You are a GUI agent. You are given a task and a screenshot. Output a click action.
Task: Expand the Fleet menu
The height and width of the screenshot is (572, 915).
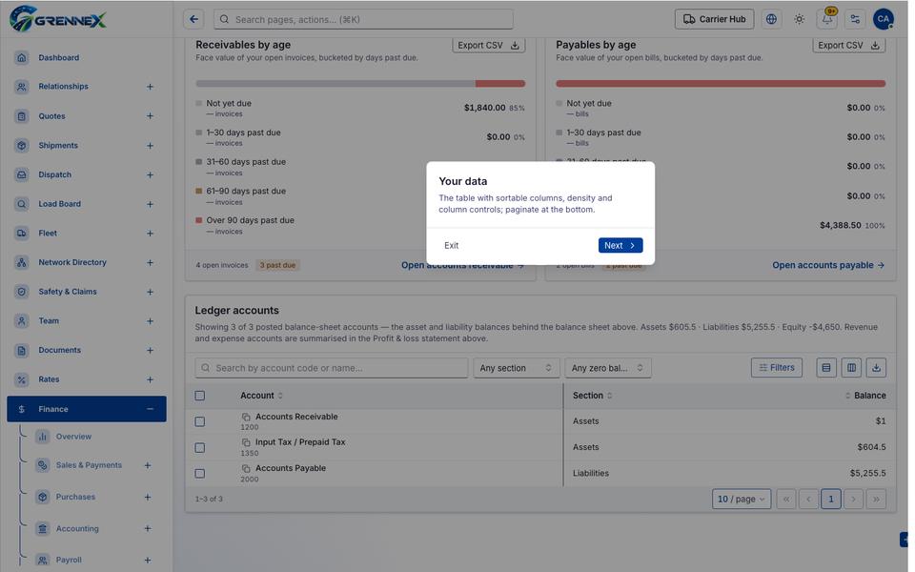tap(150, 233)
